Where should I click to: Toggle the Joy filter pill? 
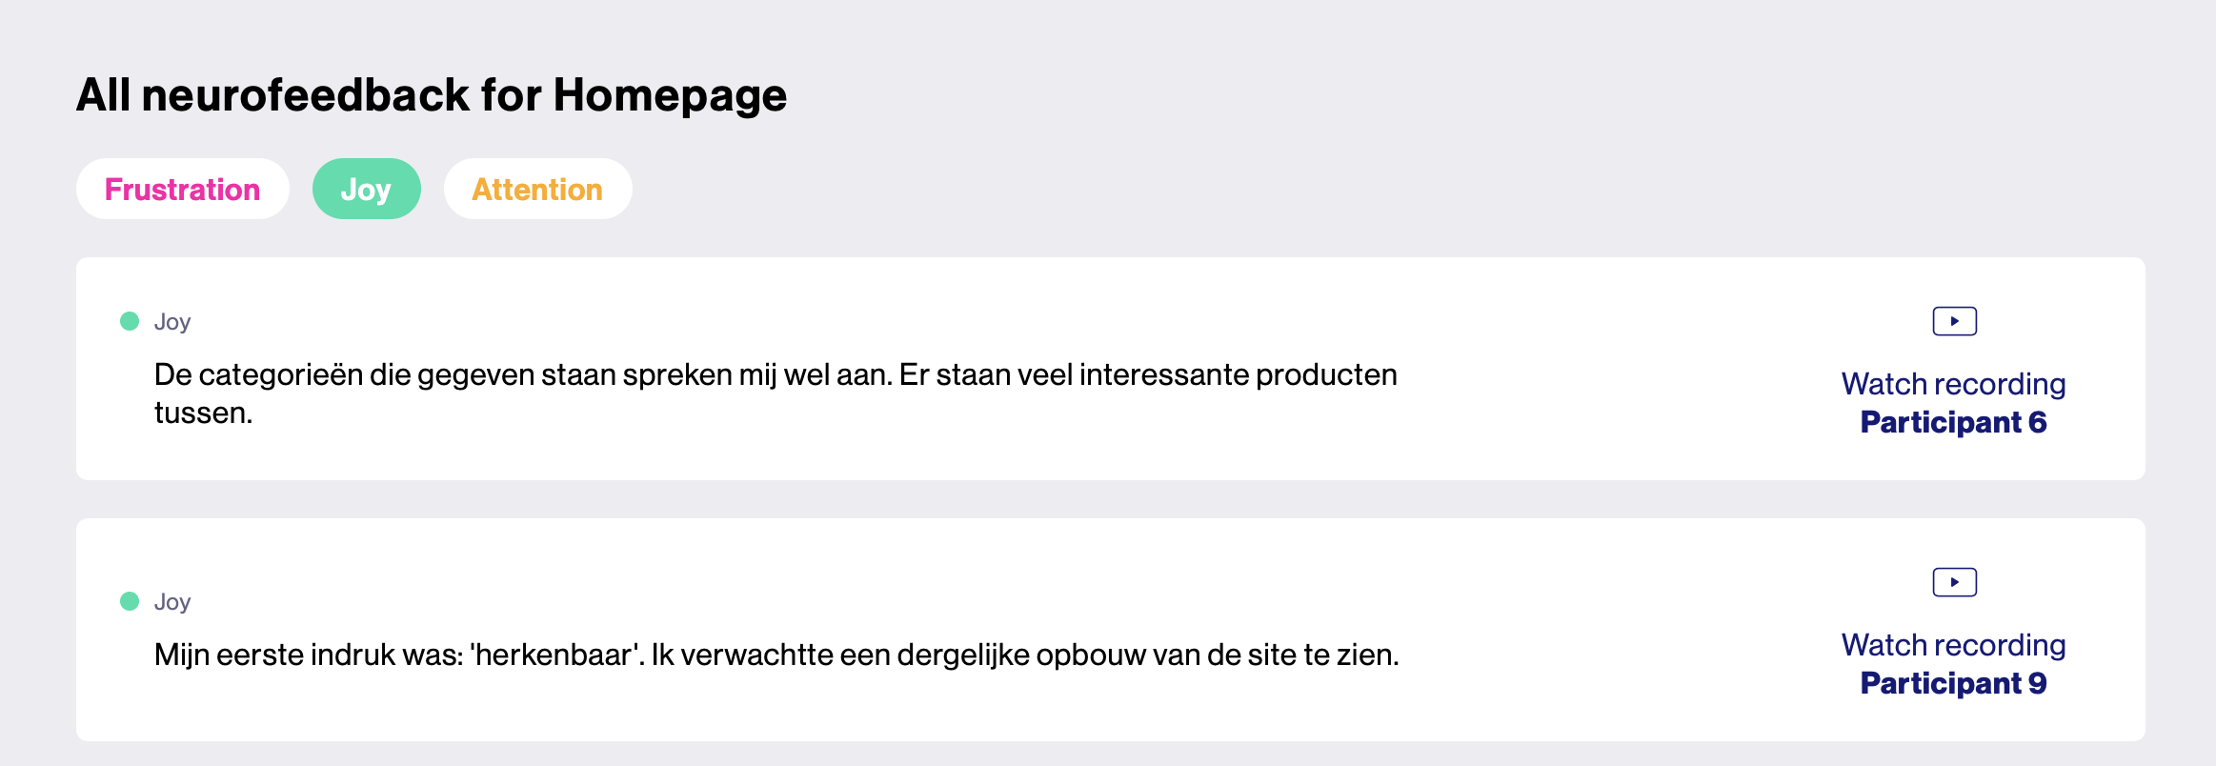coord(366,189)
